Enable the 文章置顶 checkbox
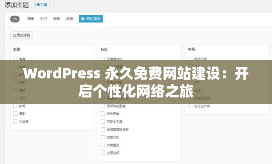Screen dimensions: 272x164 (x=103, y=145)
